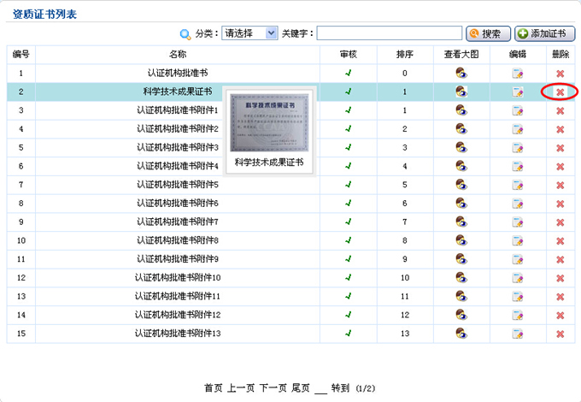Jump to 尾页 last page
Viewport: 581px width, 402px height.
click(x=301, y=388)
